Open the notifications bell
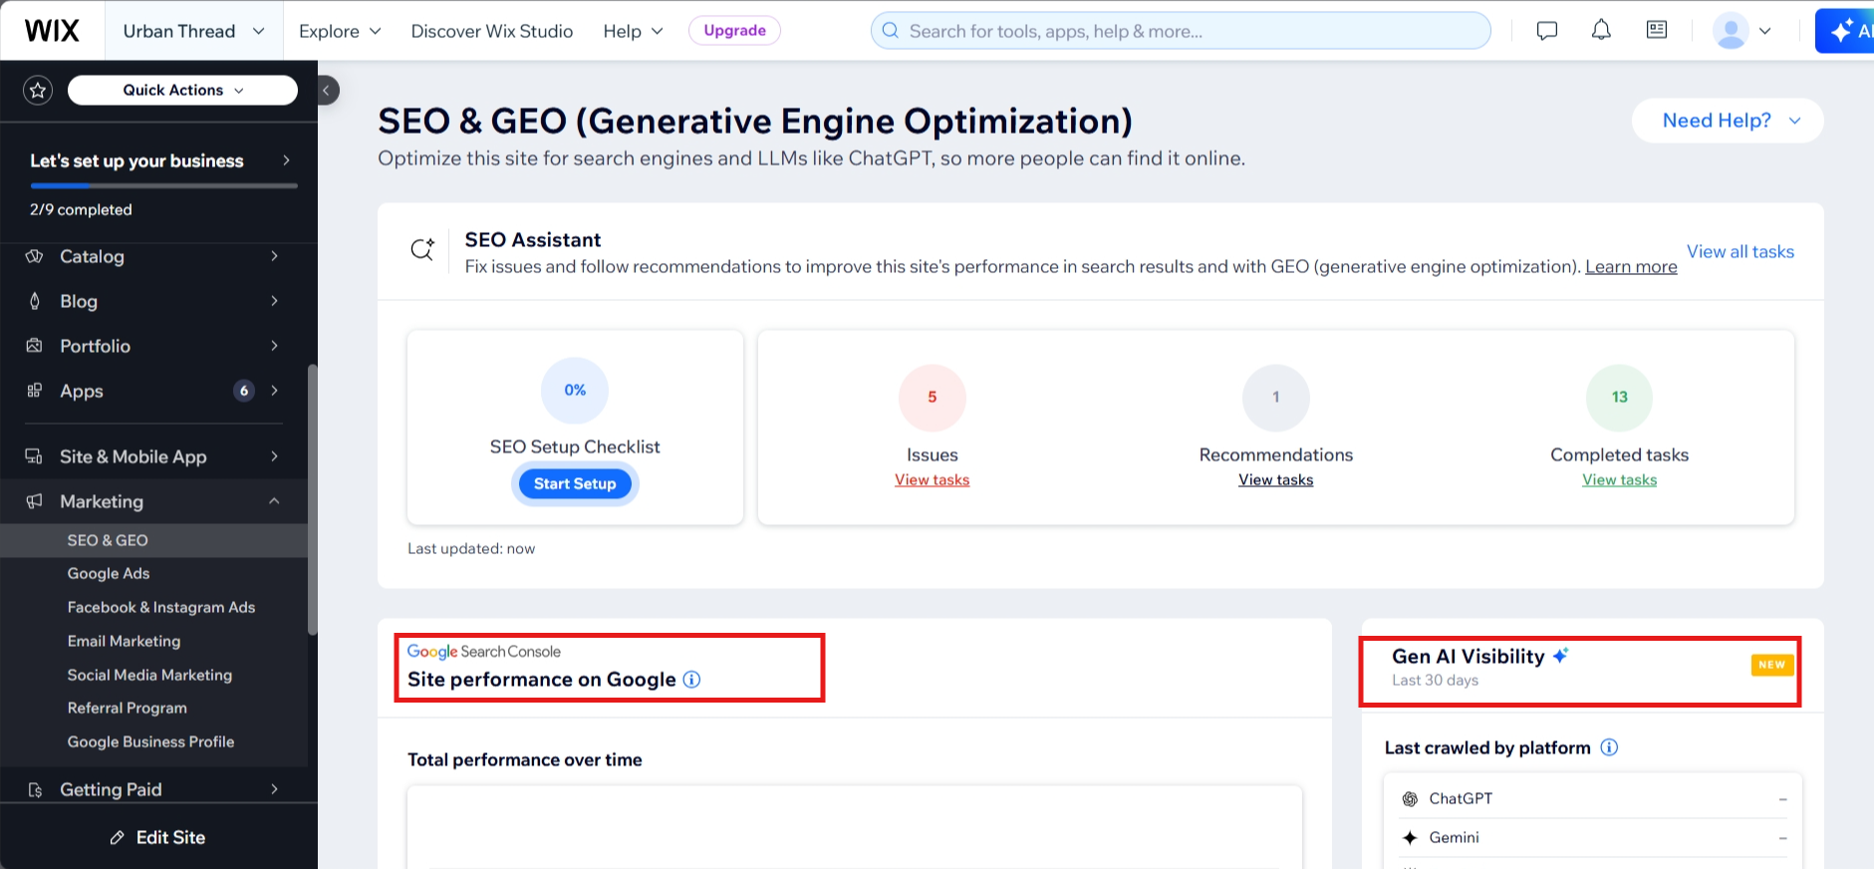 [1601, 30]
